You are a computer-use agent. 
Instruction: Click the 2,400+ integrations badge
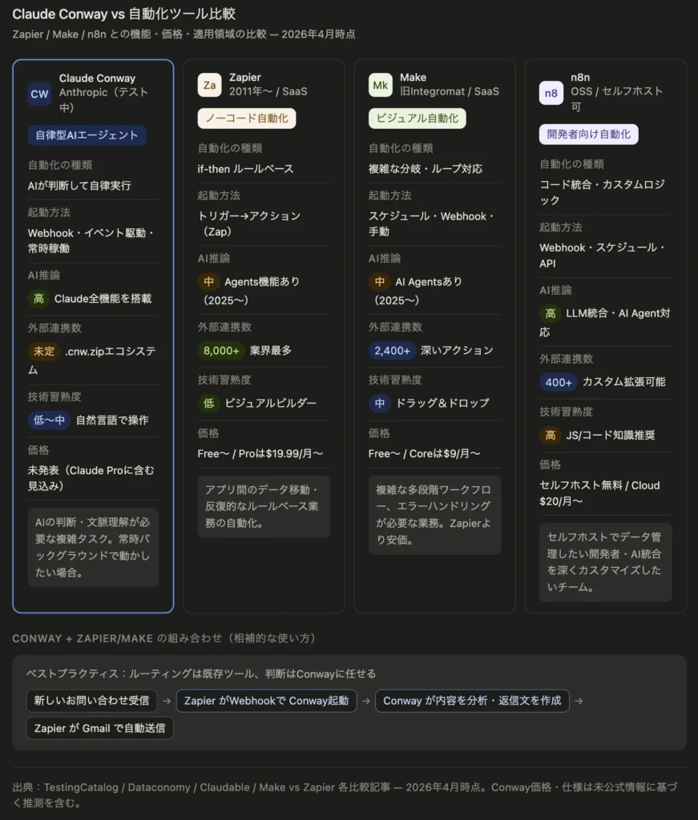coord(391,350)
